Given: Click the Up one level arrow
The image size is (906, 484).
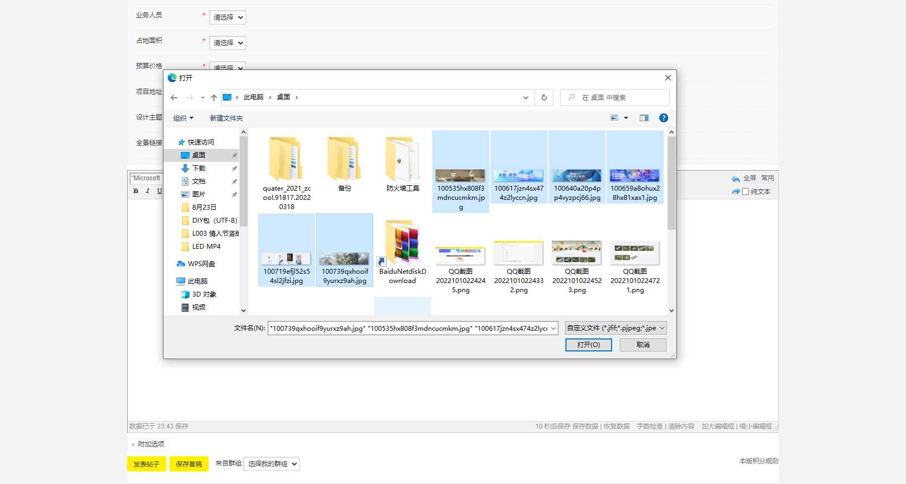Looking at the screenshot, I should (x=214, y=98).
